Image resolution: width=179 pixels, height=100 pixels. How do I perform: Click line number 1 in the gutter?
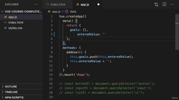point(52,16)
